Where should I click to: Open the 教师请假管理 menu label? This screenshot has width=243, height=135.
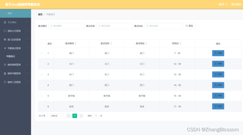click(14, 65)
